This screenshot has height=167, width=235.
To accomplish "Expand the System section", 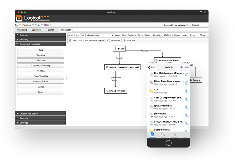I will pos(41,35).
